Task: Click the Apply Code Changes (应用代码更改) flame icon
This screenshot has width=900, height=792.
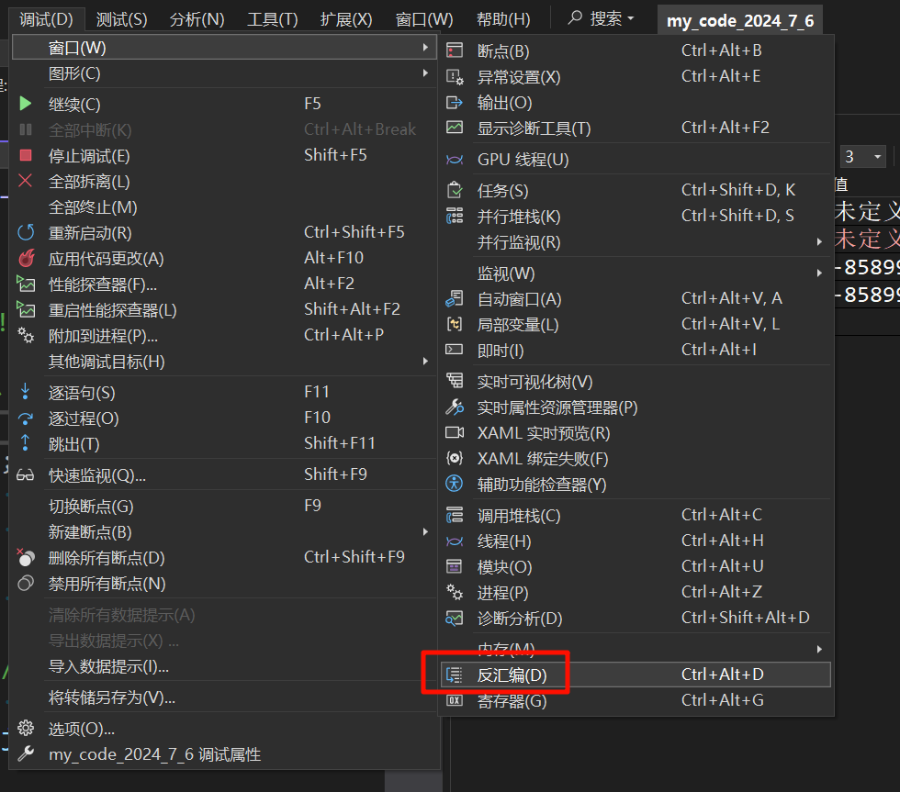Action: pos(26,259)
